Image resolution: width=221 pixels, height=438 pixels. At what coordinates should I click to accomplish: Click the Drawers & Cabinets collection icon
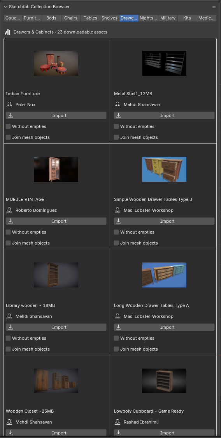click(x=7, y=32)
